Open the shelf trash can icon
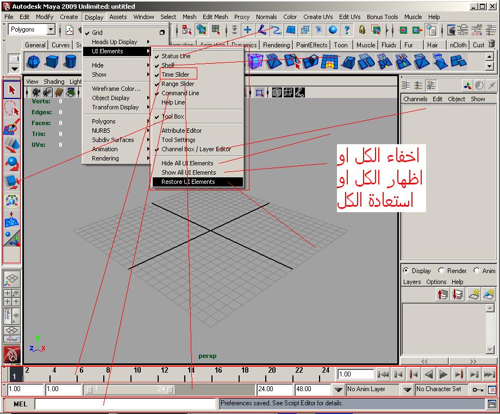Image resolution: width=500 pixels, height=414 pixels. 492,44
